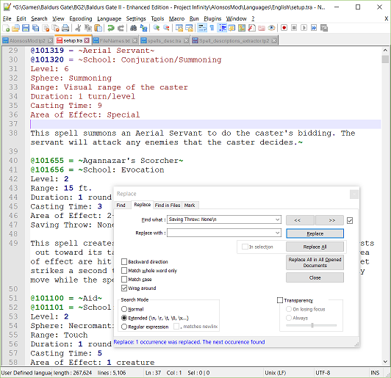The image size is (391, 378).
Task: Uncheck the Wrap around checkbox
Action: click(124, 288)
